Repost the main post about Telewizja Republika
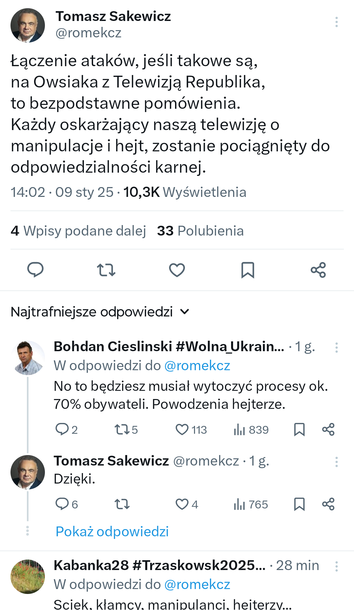The height and width of the screenshot is (610, 354). [106, 270]
